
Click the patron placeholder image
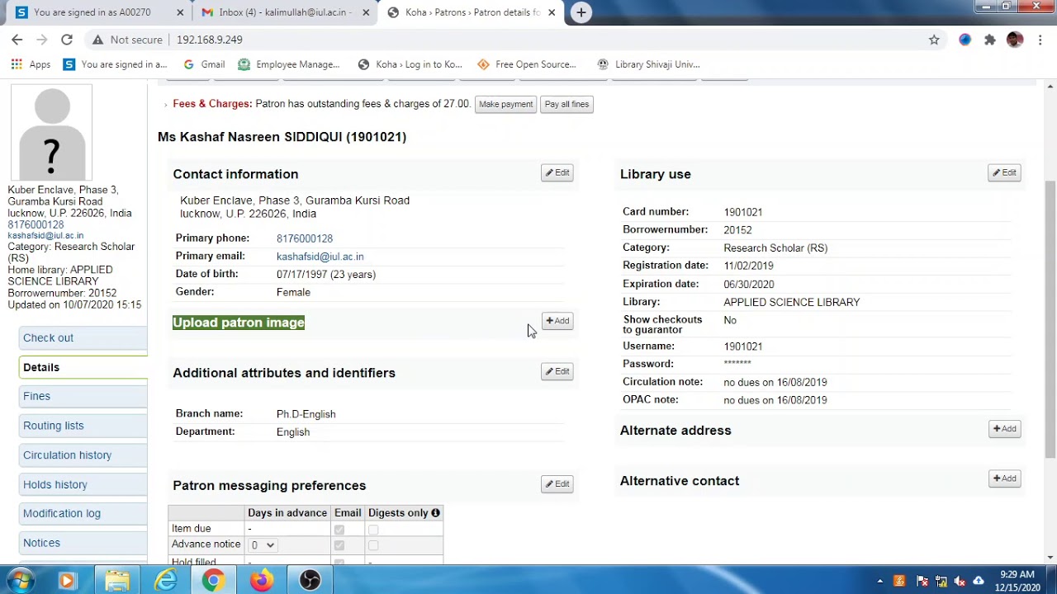coord(51,132)
